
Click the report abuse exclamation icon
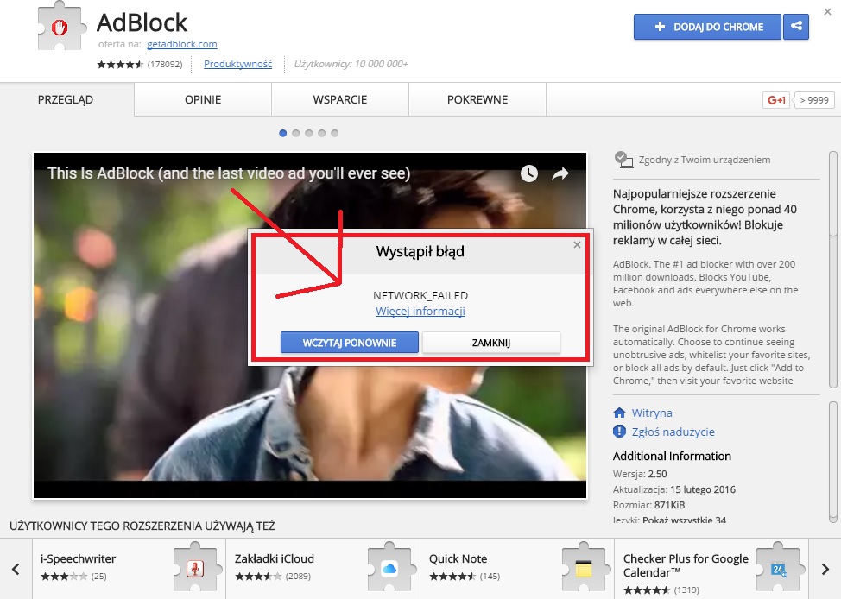click(x=619, y=432)
